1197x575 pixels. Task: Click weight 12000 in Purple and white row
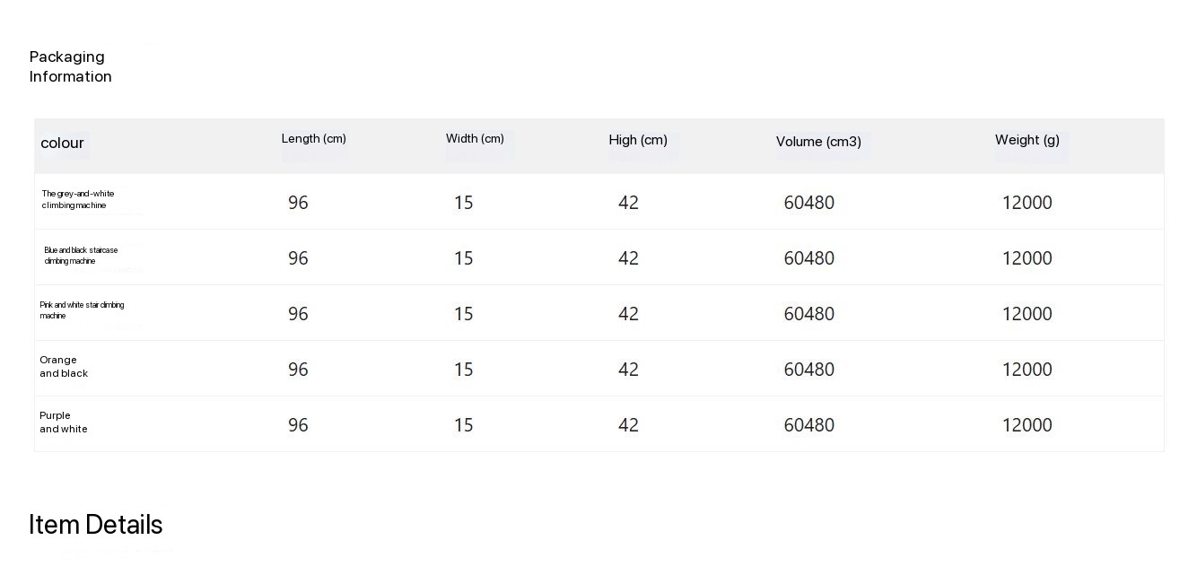(x=1027, y=425)
